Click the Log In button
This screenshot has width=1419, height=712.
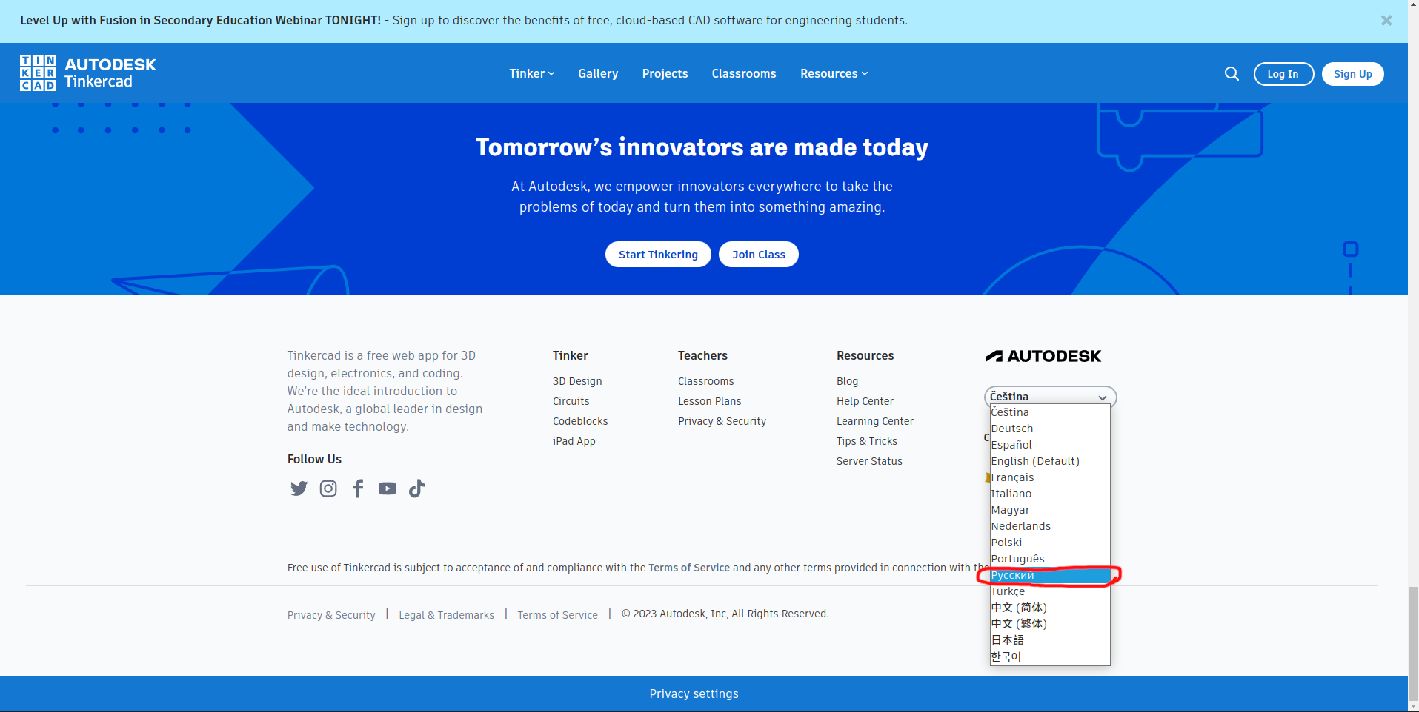click(1283, 74)
